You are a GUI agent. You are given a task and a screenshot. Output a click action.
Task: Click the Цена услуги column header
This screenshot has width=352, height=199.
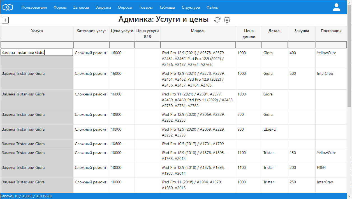[x=122, y=33]
